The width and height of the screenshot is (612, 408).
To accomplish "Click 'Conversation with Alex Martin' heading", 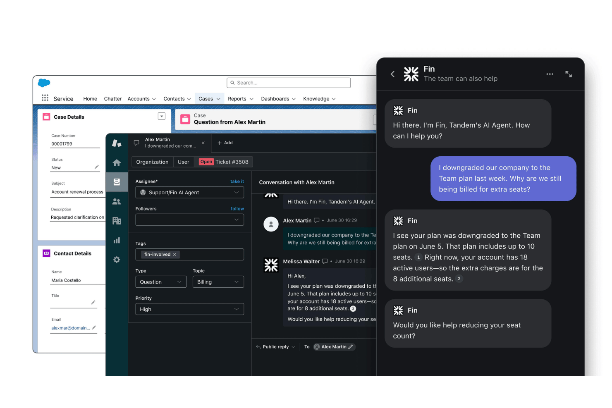I will [296, 182].
